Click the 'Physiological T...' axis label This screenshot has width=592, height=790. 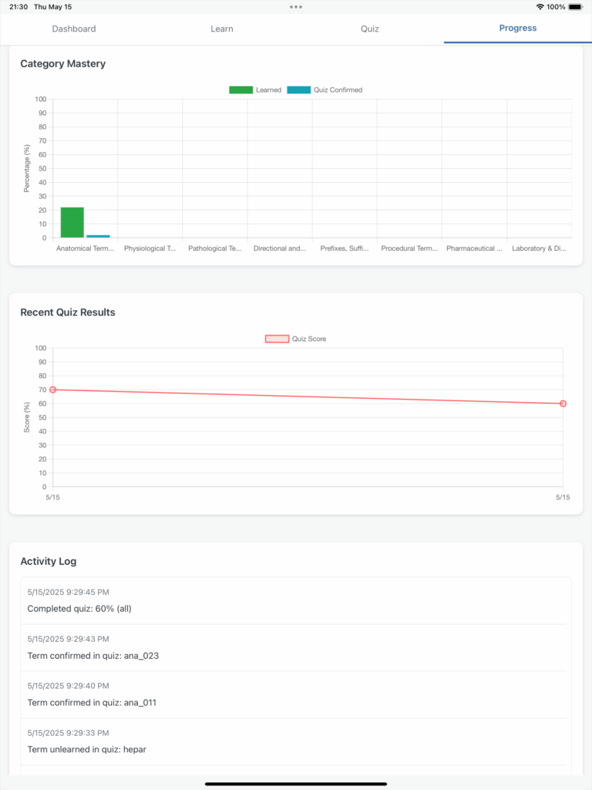(x=150, y=248)
